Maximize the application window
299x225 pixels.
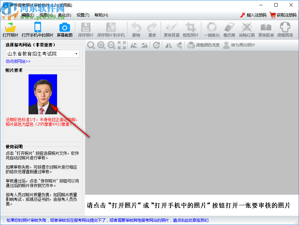coord(276,5)
